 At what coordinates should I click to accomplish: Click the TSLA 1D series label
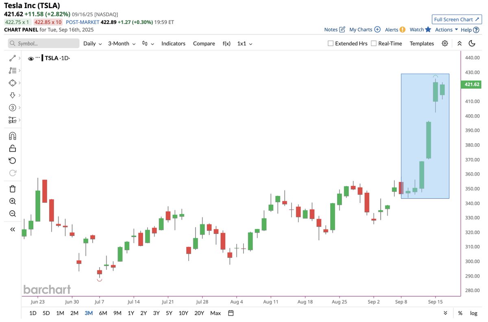click(57, 59)
